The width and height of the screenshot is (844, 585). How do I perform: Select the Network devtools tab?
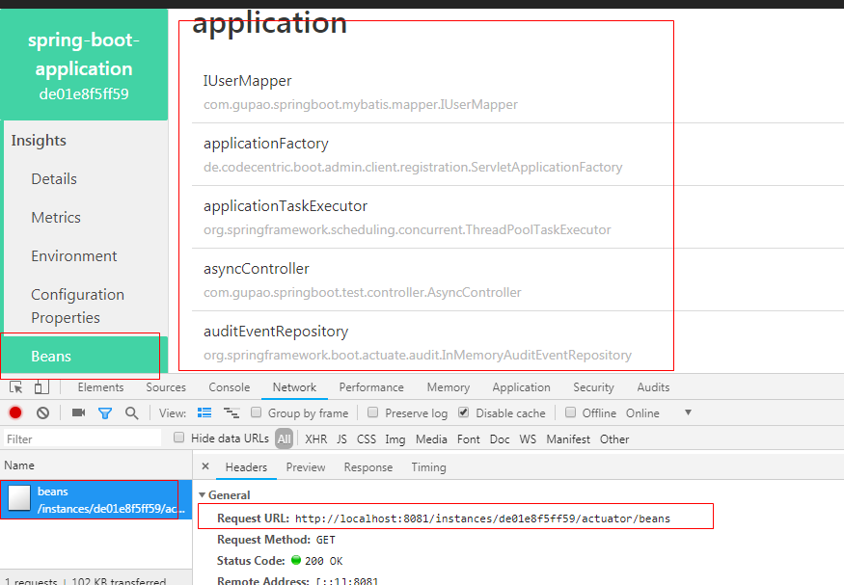tap(294, 387)
